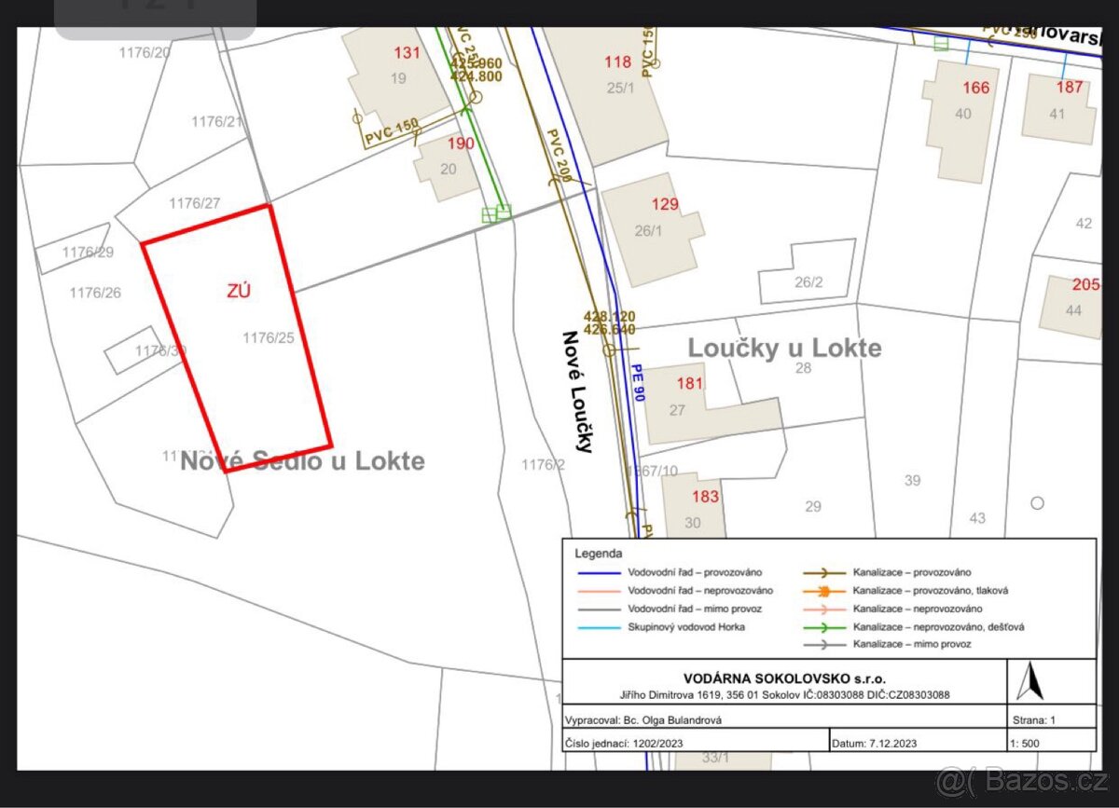Click the north arrow compass symbol
This screenshot has height=808, width=1119.
click(1029, 682)
